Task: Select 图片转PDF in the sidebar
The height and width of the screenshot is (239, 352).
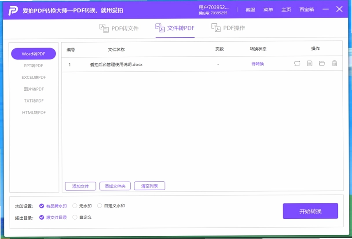Action: (34, 89)
